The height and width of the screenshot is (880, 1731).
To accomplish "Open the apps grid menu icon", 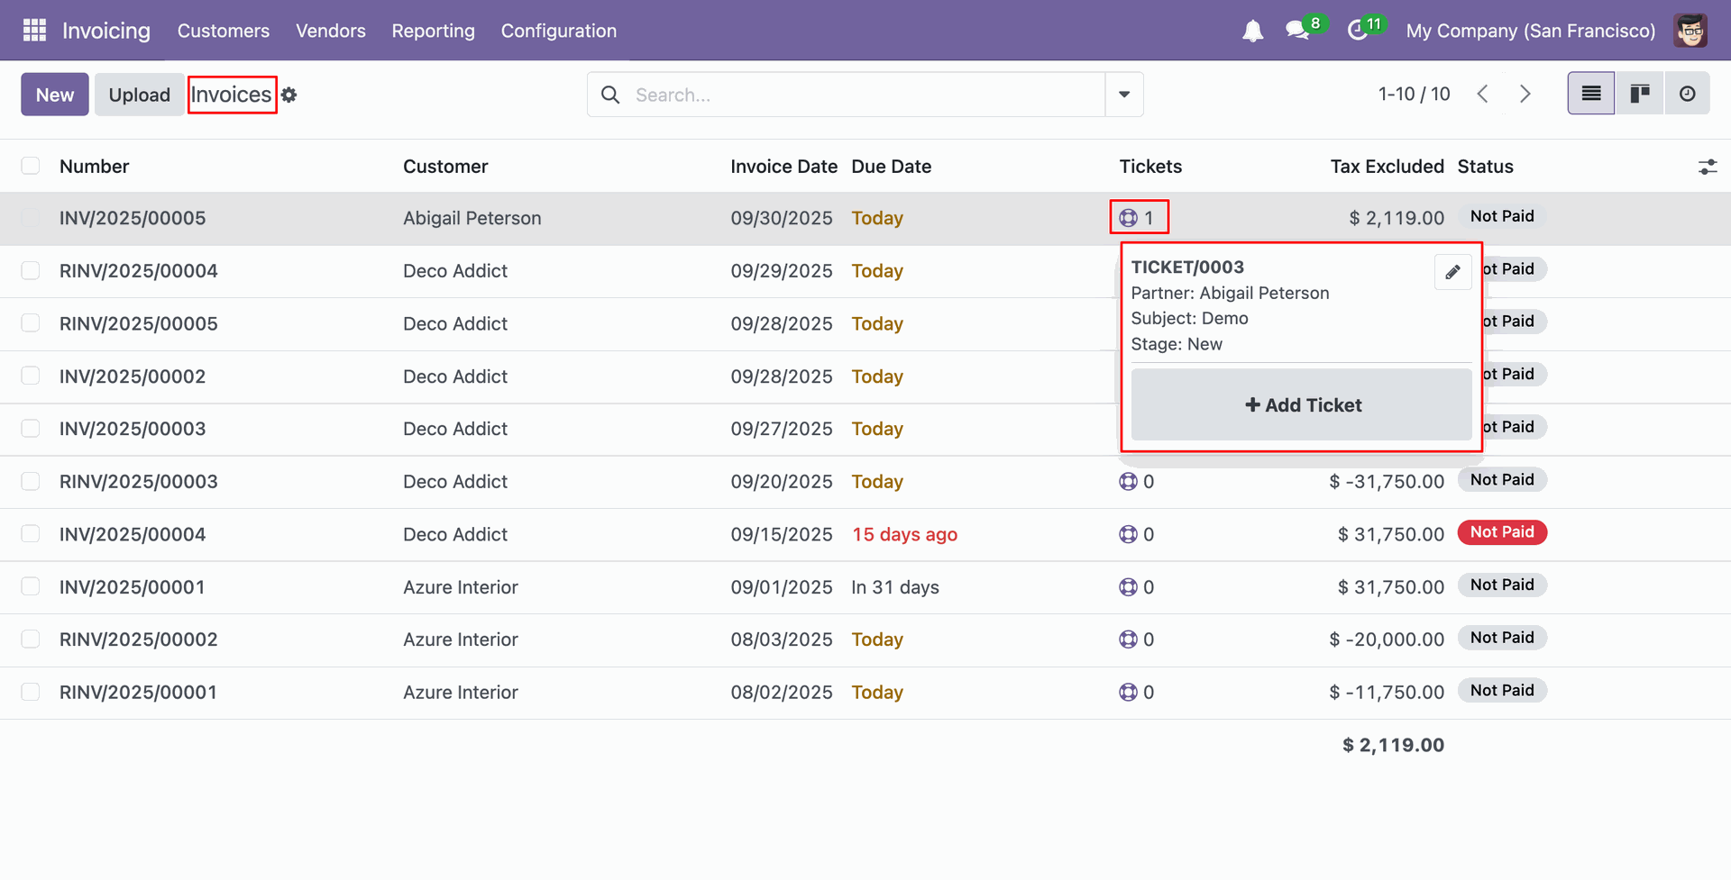I will [34, 31].
